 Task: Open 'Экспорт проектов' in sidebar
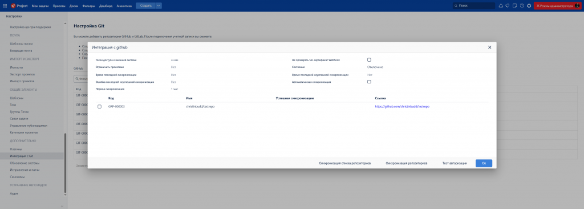tap(22, 74)
